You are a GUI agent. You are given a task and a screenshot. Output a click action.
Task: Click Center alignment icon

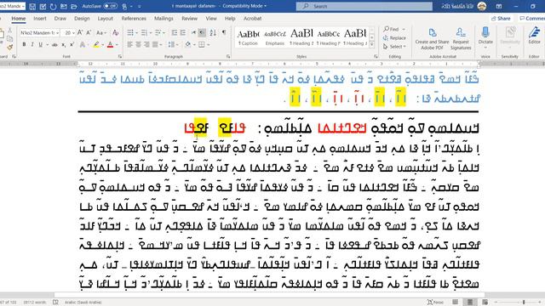tap(138, 44)
